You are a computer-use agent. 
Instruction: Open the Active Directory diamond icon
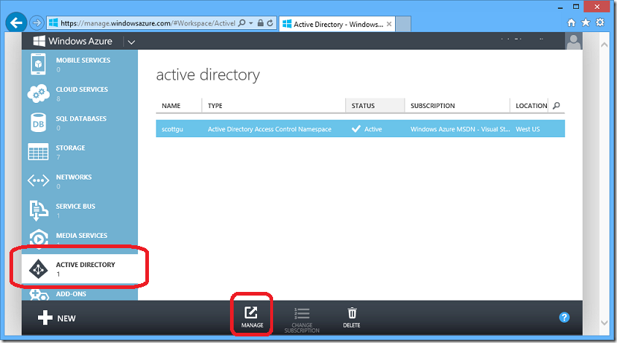click(39, 269)
